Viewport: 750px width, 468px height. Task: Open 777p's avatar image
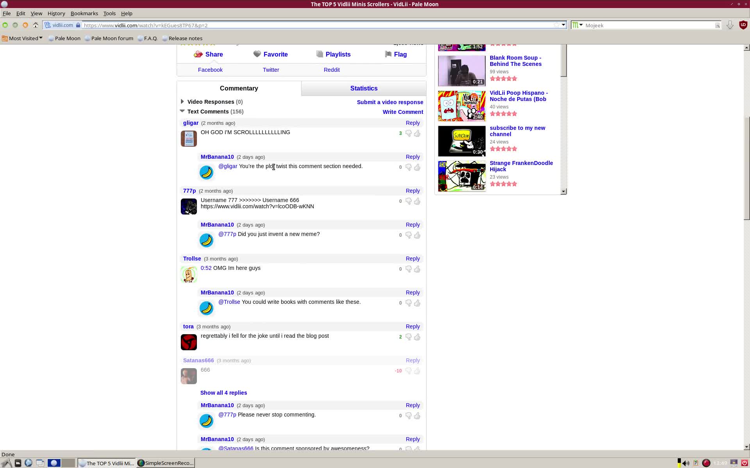click(x=189, y=206)
